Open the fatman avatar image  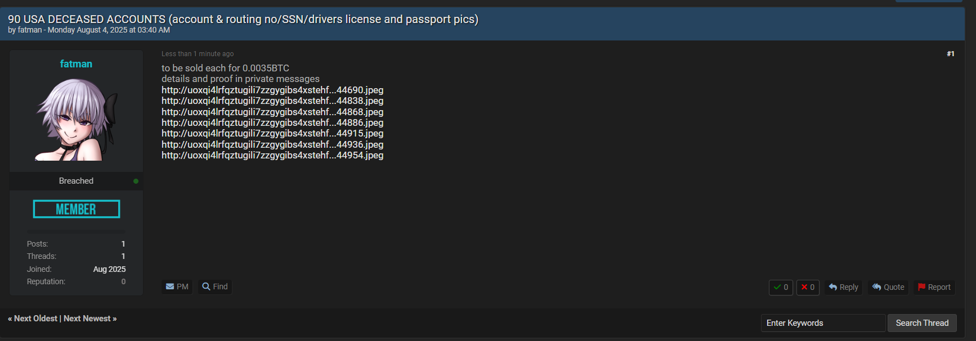77,119
